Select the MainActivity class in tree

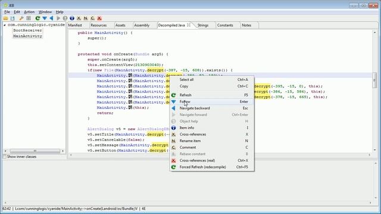click(27, 36)
